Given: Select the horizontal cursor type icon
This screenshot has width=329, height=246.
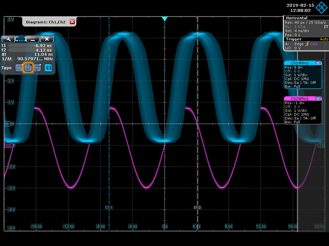Looking at the screenshot, I should pyautogui.click(x=19, y=68).
